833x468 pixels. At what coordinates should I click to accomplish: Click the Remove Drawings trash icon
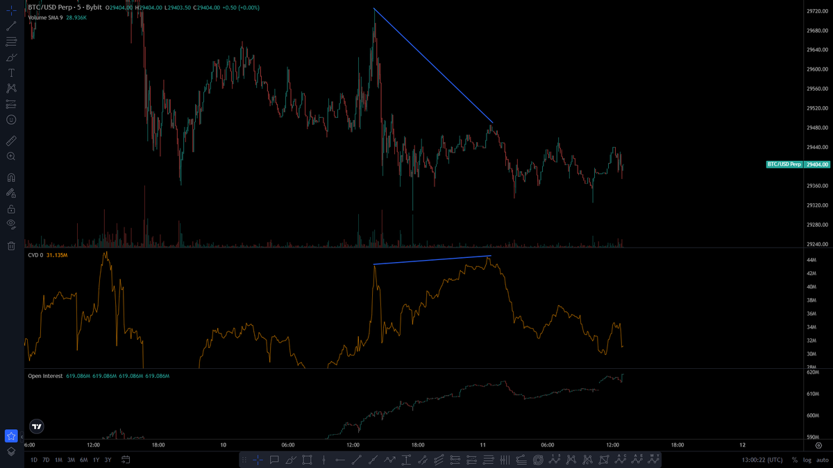[x=11, y=245]
